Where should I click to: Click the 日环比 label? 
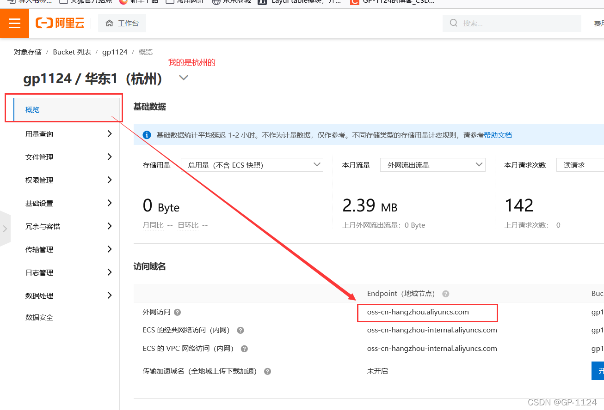coord(188,225)
